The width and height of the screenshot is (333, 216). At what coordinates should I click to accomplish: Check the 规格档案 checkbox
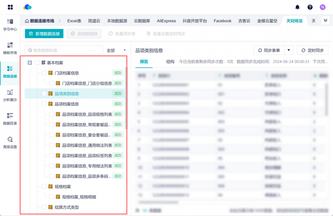coord(44,187)
